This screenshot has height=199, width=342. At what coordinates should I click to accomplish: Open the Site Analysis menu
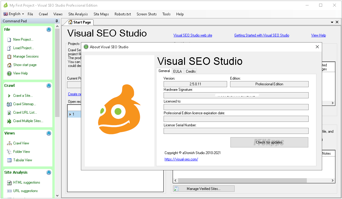tap(78, 14)
